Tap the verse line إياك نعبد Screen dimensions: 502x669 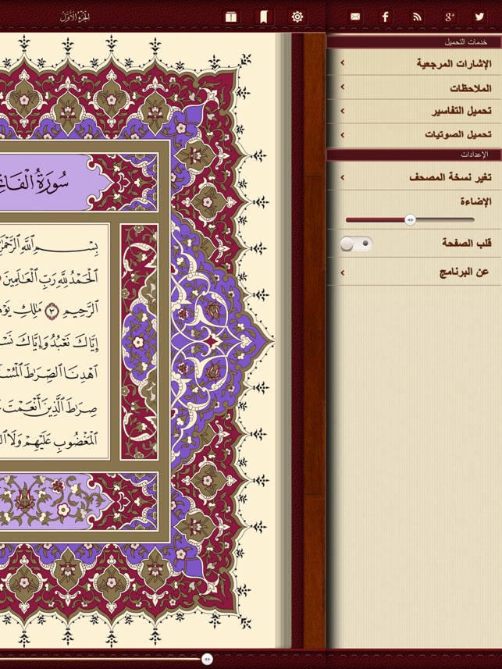pyautogui.click(x=49, y=342)
